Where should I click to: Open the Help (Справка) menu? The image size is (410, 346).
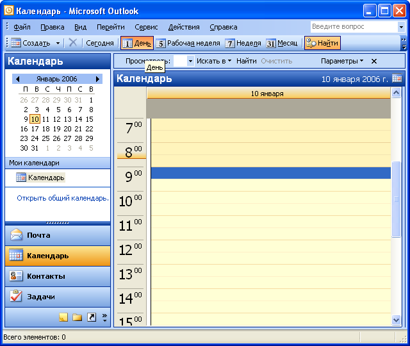(224, 27)
